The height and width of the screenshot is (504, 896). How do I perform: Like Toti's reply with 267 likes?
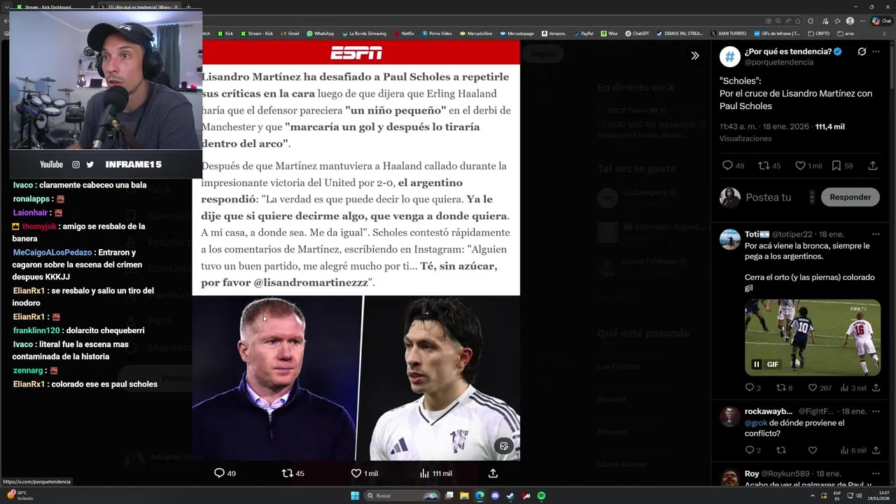(x=813, y=388)
